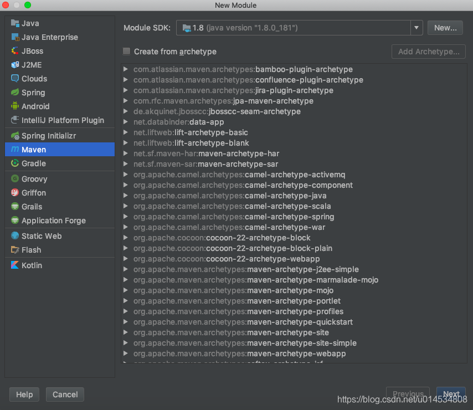Select jbosscc-seam-archetype row text
Viewport: 473px width, 410px height.
tap(217, 111)
